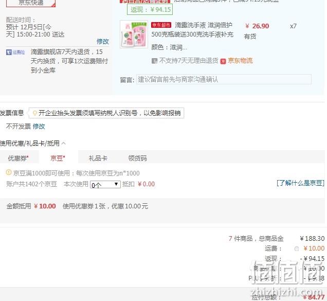Select the 京东快递 delivery option
The image size is (327, 301).
coord(31,3)
